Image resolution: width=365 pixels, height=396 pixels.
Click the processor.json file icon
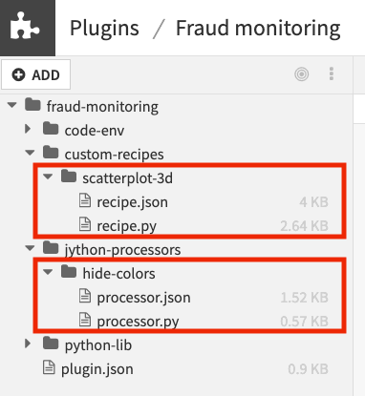tap(85, 296)
